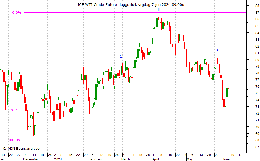Select the June month label
Viewport: 260px width, 161px height.
point(226,159)
